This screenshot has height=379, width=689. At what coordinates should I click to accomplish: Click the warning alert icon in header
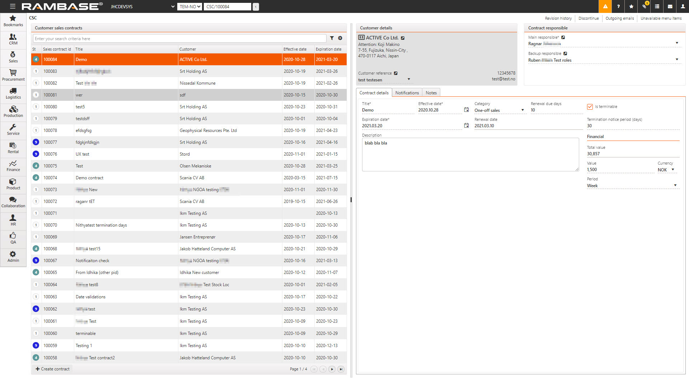pyautogui.click(x=605, y=6)
